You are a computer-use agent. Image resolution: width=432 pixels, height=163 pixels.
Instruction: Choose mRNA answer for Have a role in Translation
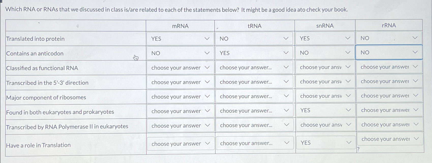point(181,144)
